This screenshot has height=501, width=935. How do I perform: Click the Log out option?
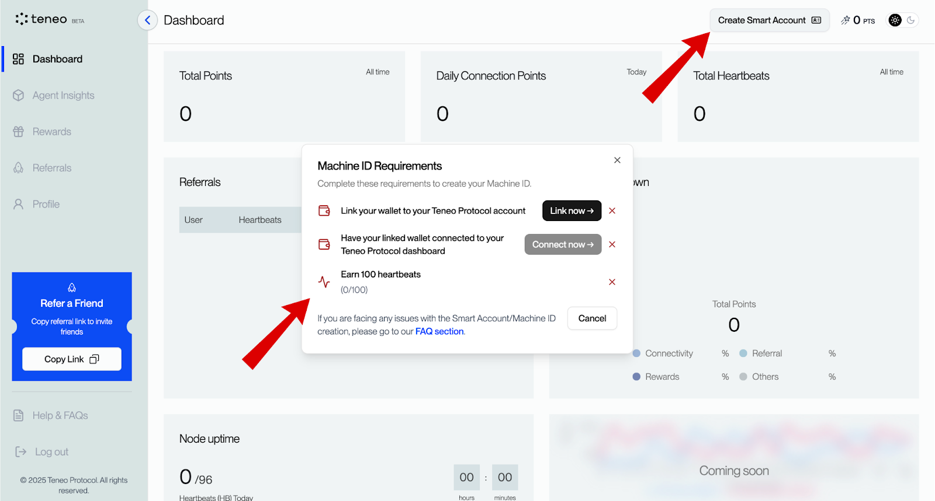pyautogui.click(x=51, y=452)
